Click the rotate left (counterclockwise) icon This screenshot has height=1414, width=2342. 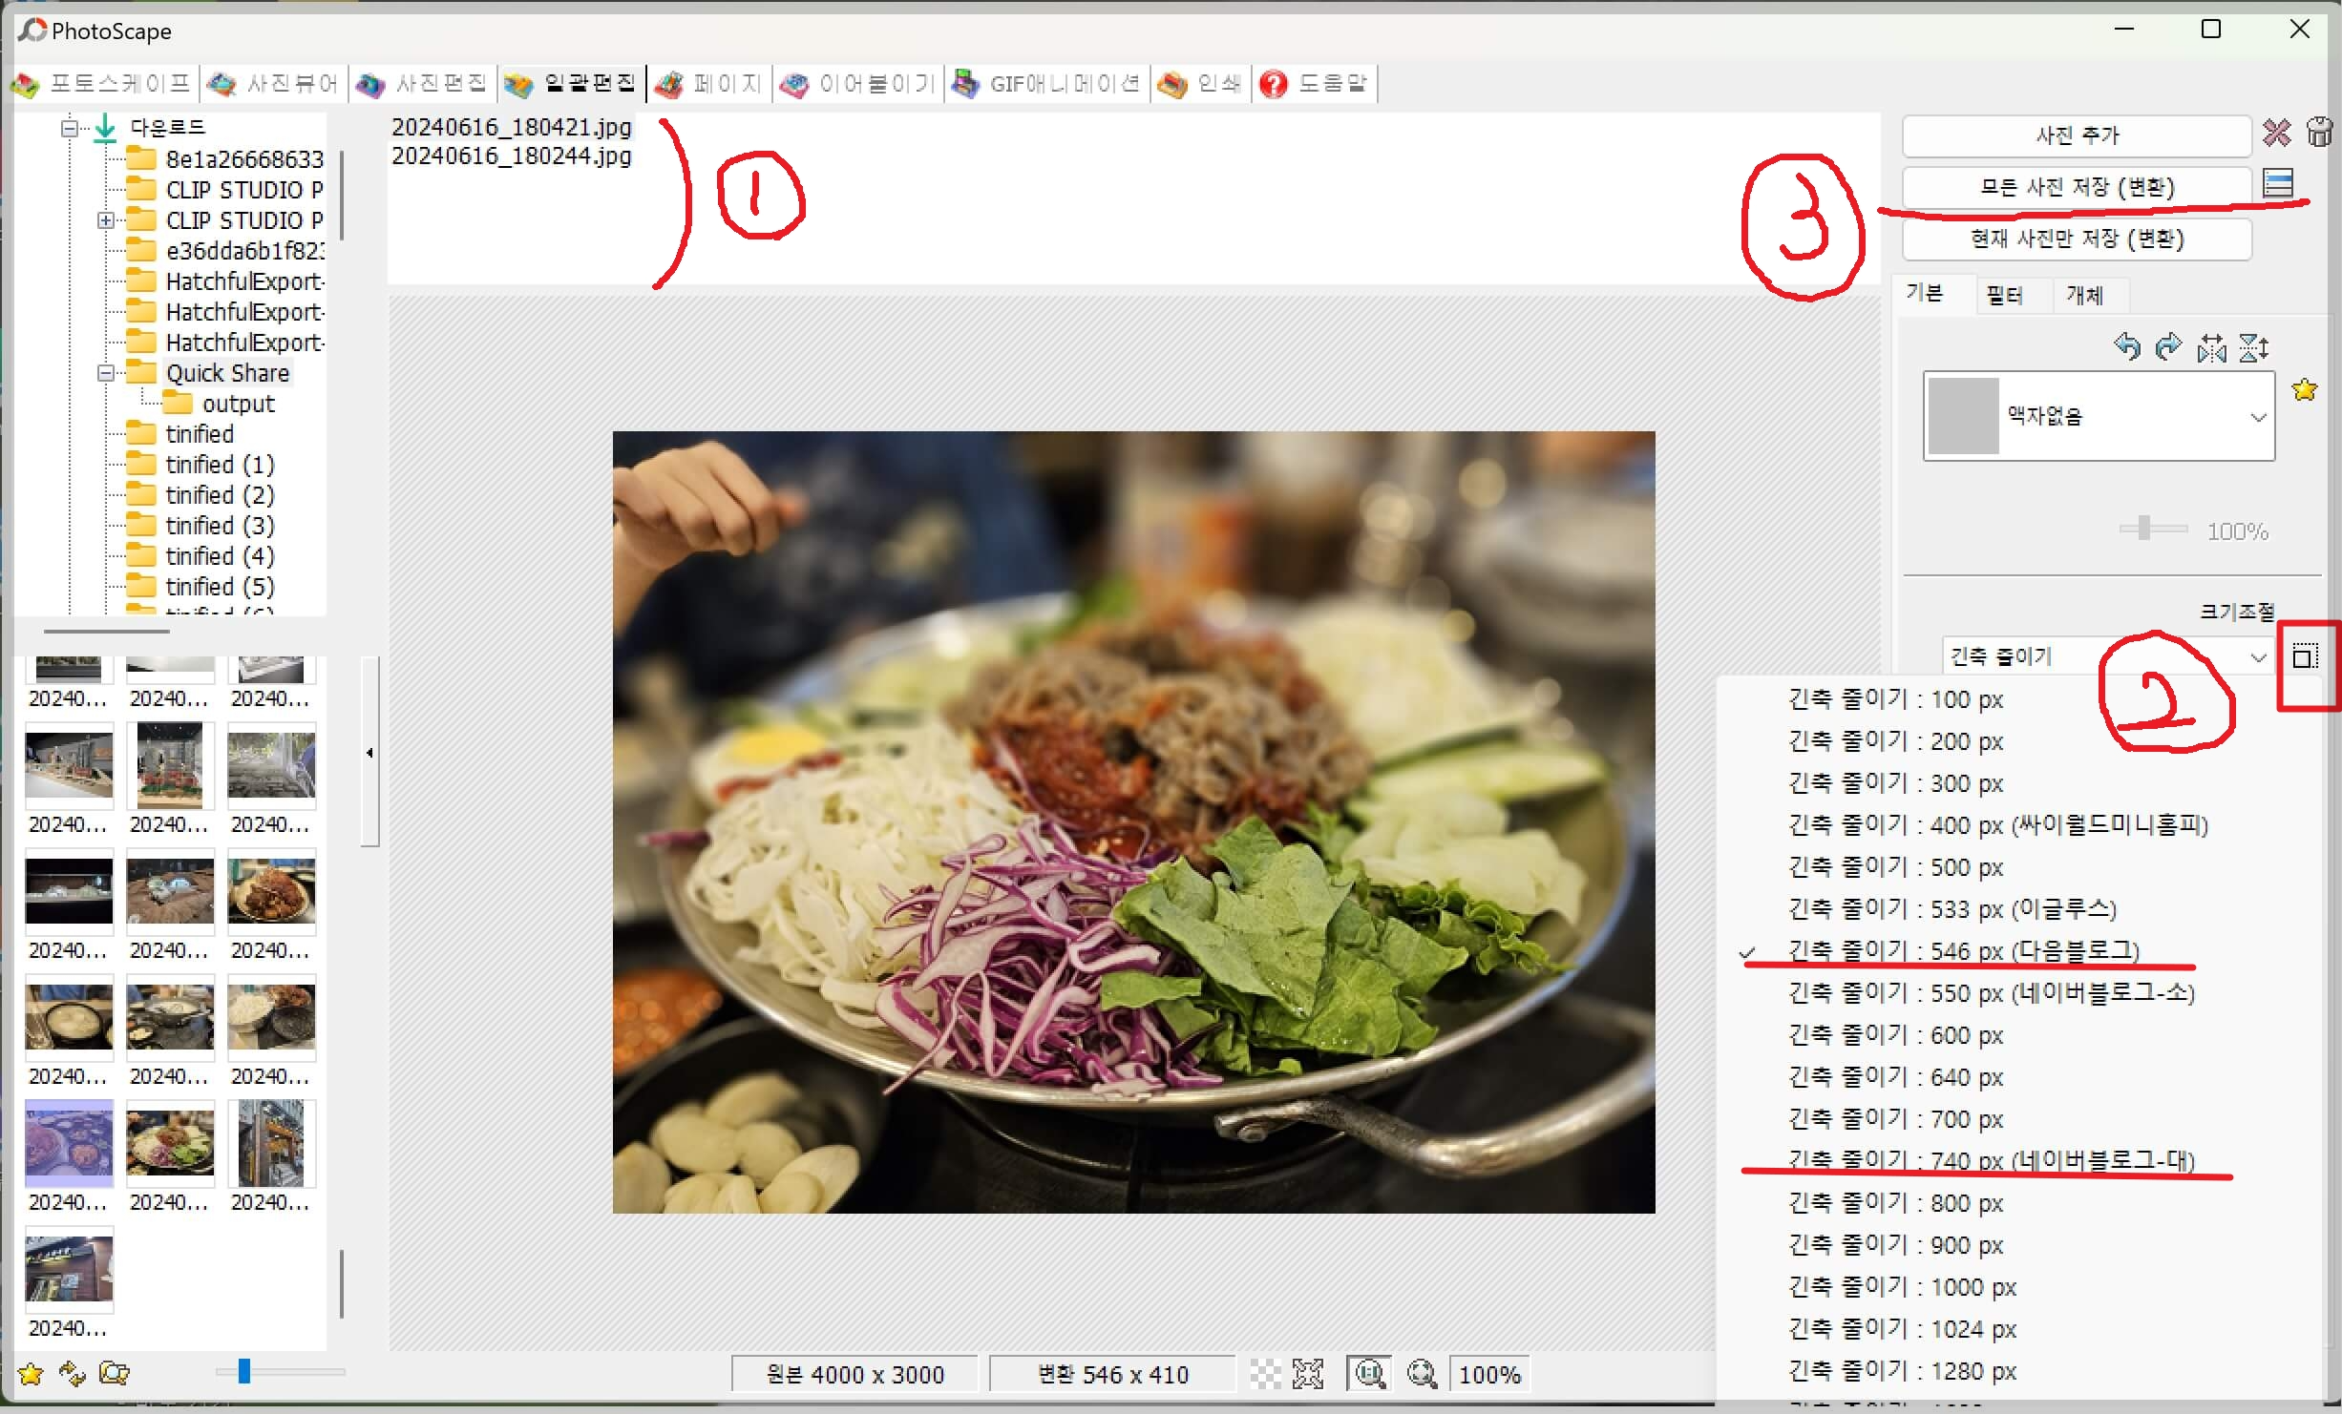2126,346
